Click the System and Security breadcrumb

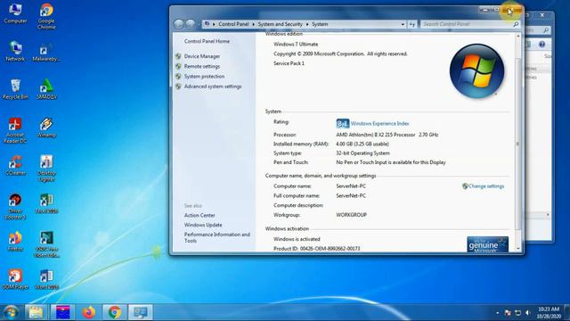[x=280, y=24]
